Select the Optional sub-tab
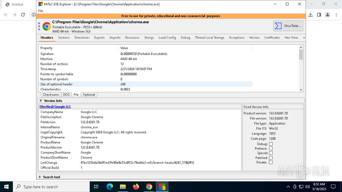This screenshot has width=342, height=192. [x=89, y=95]
